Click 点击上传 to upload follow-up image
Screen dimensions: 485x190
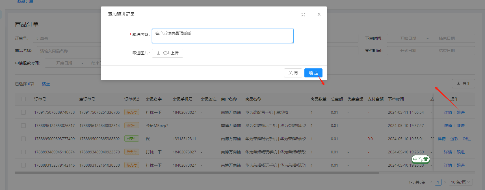(x=168, y=53)
